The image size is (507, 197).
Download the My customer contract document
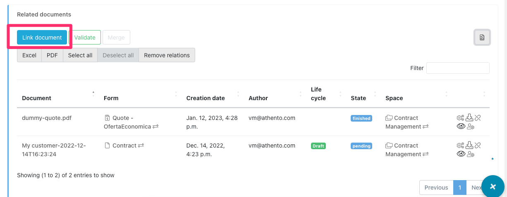pos(469,145)
